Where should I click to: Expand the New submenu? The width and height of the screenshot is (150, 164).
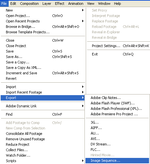43,10
